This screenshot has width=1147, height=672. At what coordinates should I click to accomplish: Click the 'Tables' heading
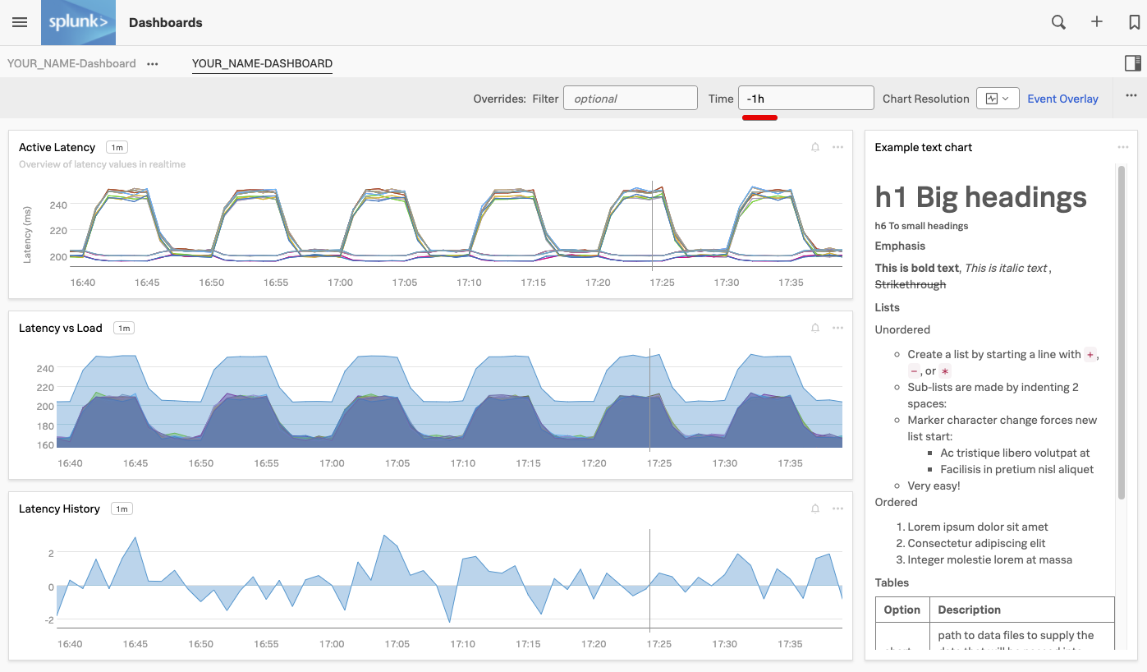click(892, 582)
